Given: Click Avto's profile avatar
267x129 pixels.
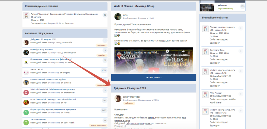Looking at the screenshot, I should [x=118, y=16].
